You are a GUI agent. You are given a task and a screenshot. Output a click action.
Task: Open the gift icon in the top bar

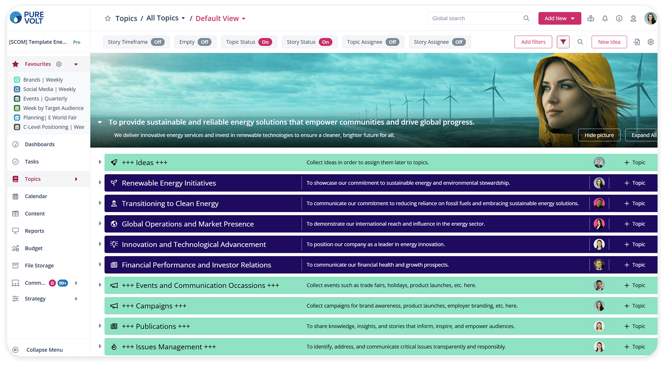click(x=591, y=18)
